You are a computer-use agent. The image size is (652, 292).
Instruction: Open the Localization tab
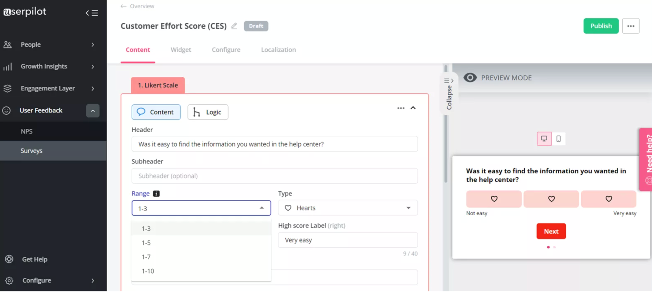pyautogui.click(x=278, y=50)
